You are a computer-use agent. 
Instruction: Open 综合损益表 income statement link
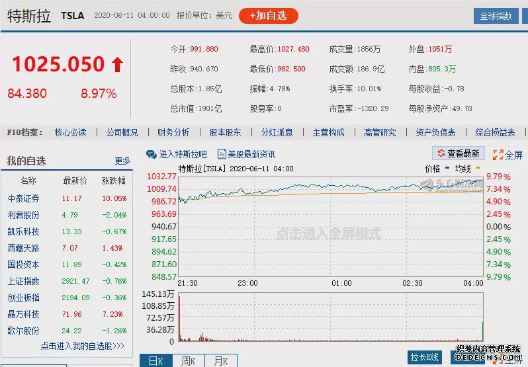click(x=495, y=132)
